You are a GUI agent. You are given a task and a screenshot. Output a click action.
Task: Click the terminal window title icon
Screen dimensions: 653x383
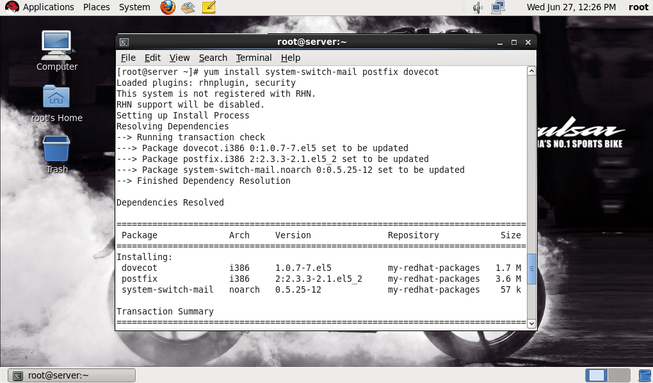[x=124, y=42]
